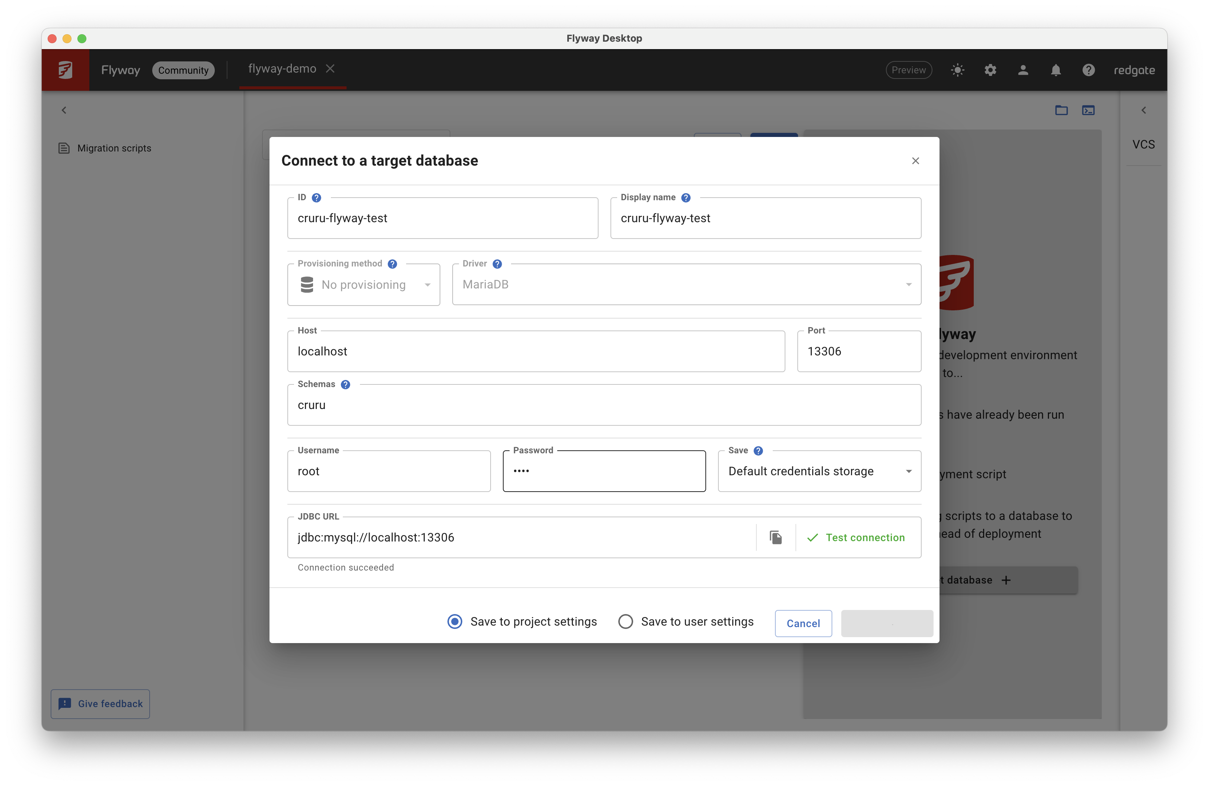The width and height of the screenshot is (1209, 786).
Task: Close the connect database dialog
Action: tap(915, 161)
